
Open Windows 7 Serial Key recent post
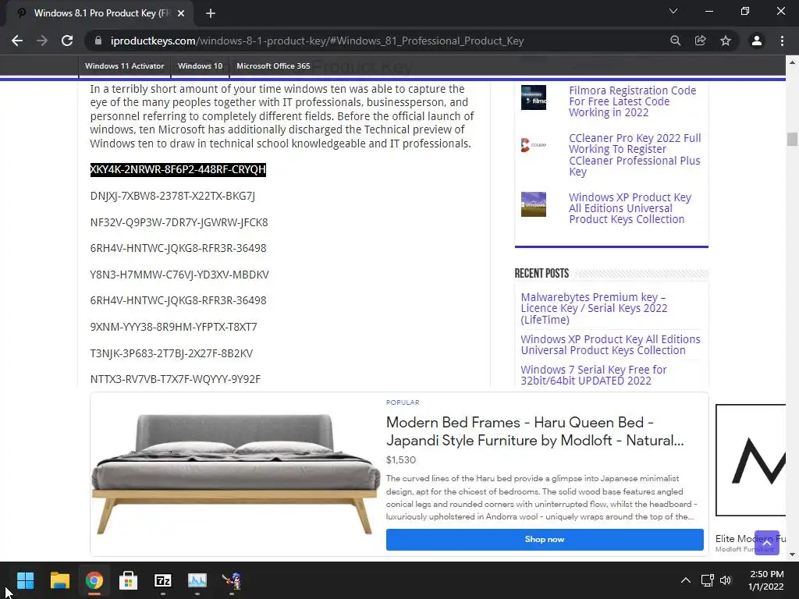(594, 375)
